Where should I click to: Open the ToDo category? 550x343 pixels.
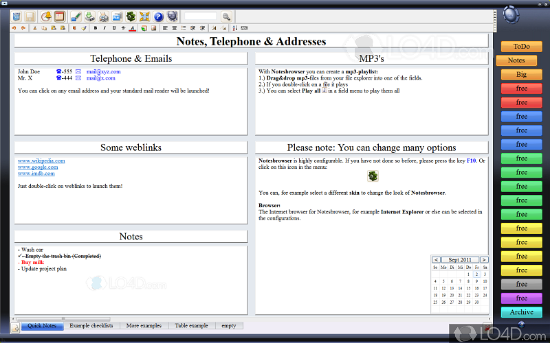[522, 47]
